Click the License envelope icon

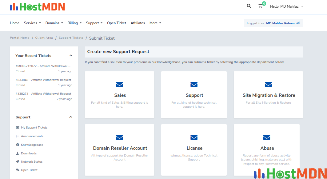(194, 137)
